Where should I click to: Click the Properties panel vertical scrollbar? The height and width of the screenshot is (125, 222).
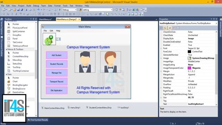click(x=216, y=74)
